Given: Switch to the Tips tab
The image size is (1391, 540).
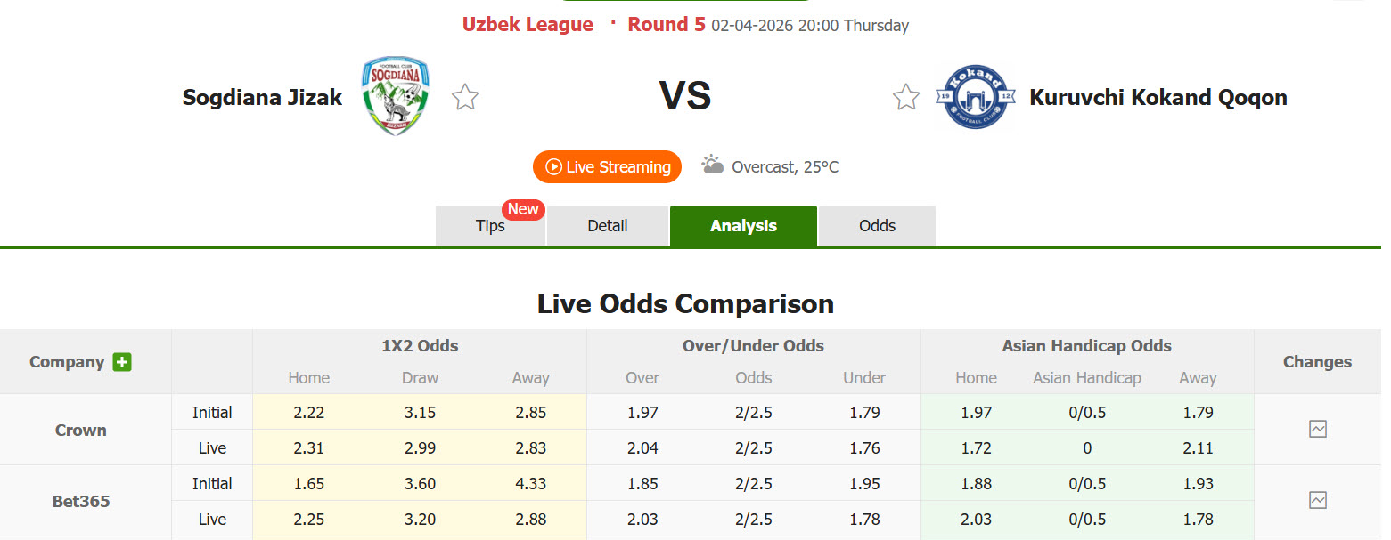Looking at the screenshot, I should [x=490, y=226].
